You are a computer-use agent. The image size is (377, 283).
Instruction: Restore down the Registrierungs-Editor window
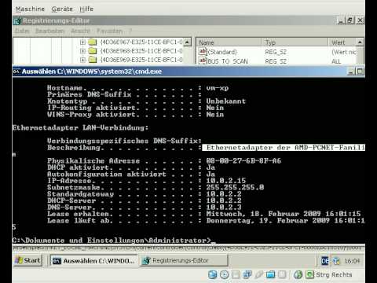tap(350, 20)
